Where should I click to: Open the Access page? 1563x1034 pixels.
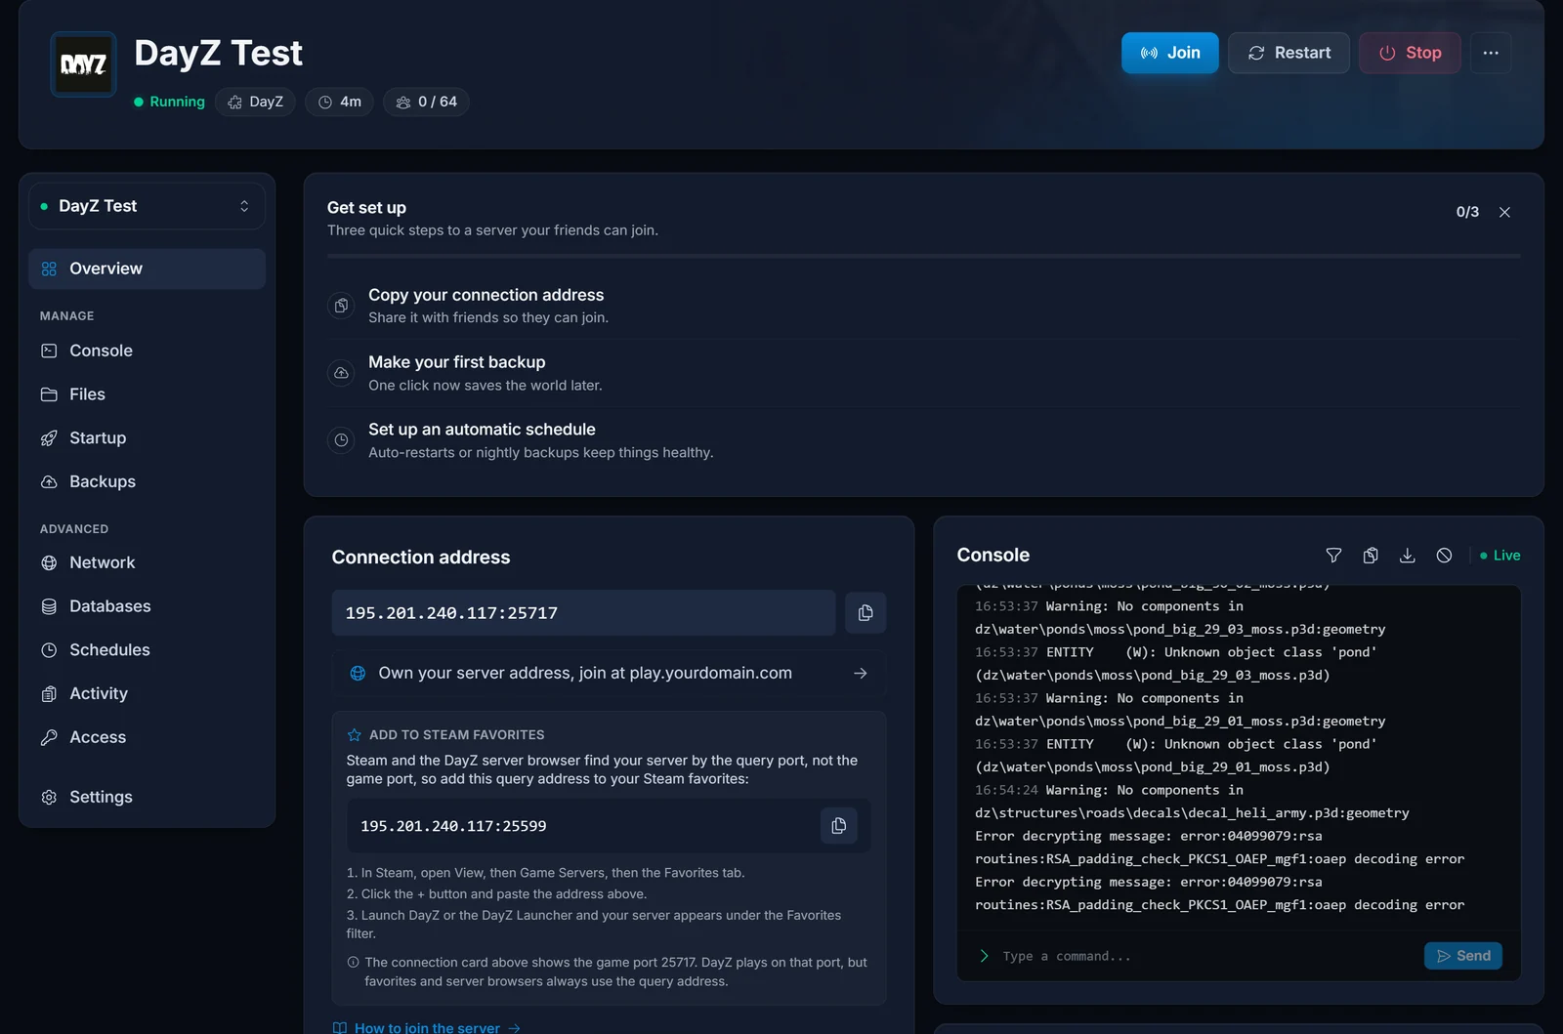(x=147, y=737)
